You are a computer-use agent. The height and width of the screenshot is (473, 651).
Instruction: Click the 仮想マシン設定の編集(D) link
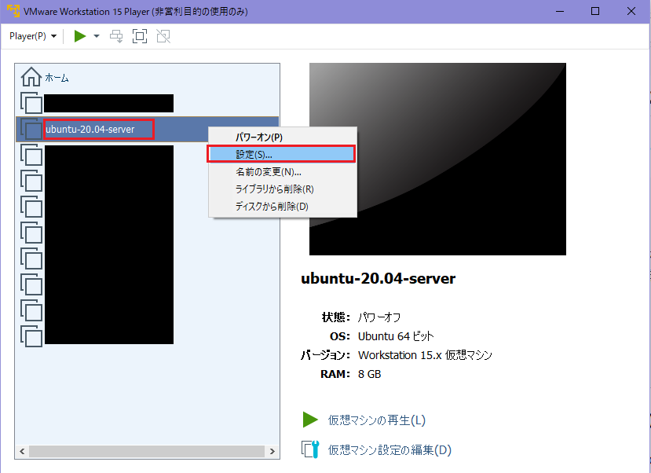390,449
